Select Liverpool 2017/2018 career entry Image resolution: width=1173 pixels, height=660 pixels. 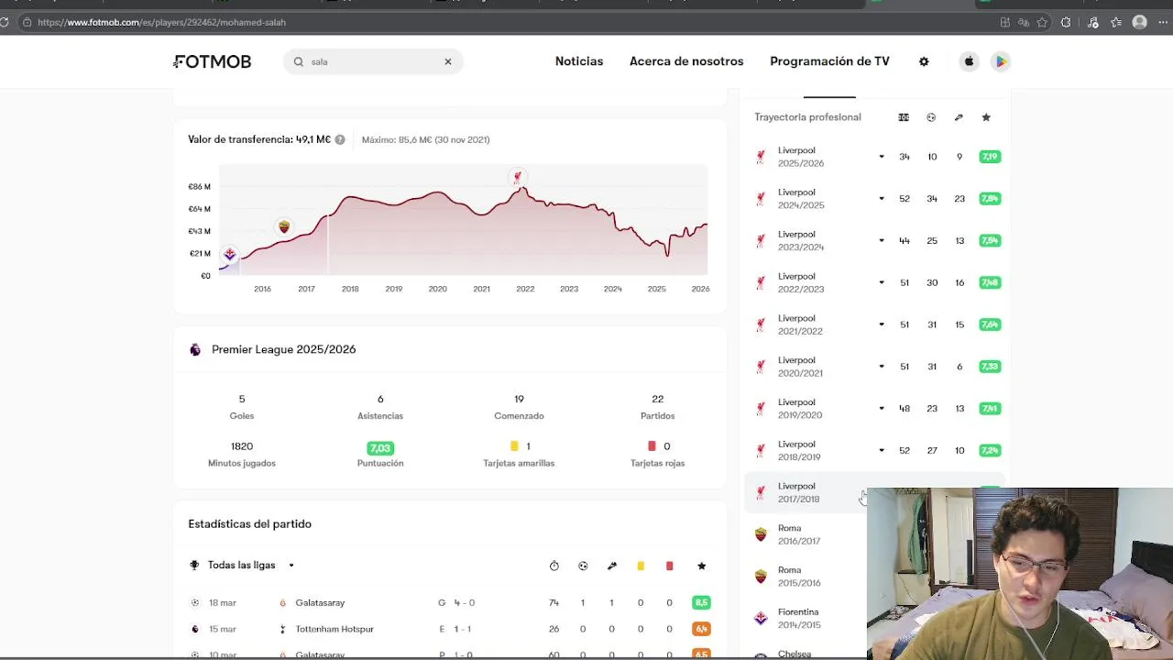pos(805,492)
